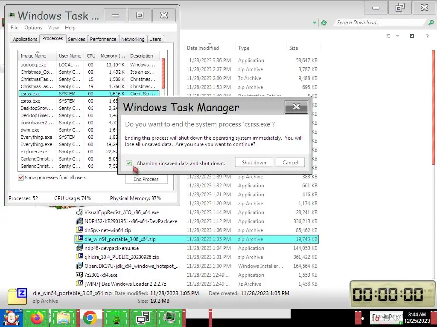Switch to the Performance tab
The width and height of the screenshot is (437, 327).
tap(103, 39)
